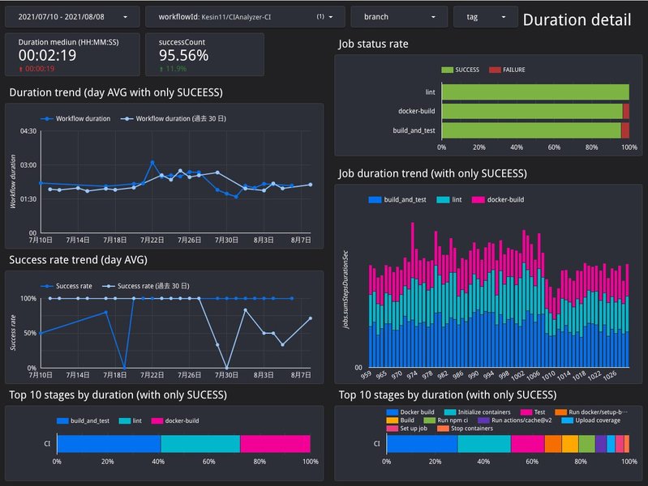Click the magenta docker-build segment of left CI bar
Screen dimensions: 648x486
275,444
